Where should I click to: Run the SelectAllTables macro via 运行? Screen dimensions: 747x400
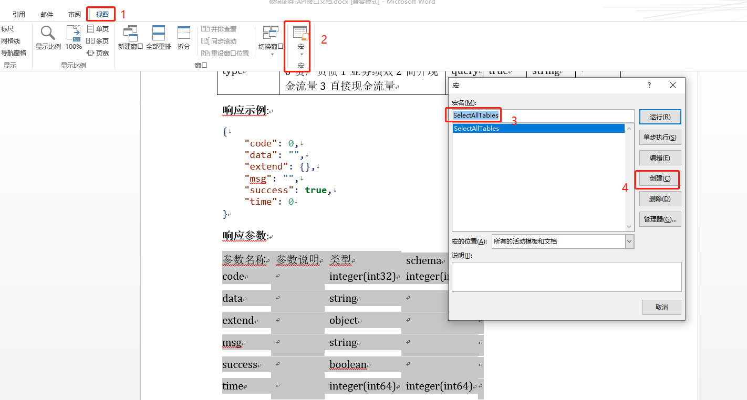pos(660,117)
